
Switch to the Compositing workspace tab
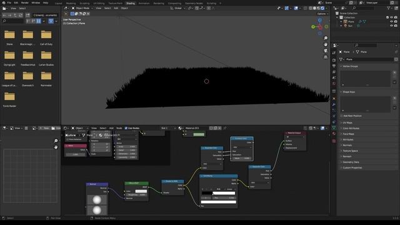coord(174,3)
